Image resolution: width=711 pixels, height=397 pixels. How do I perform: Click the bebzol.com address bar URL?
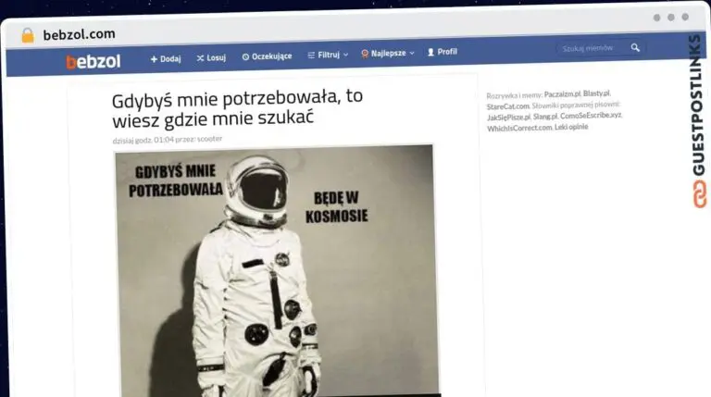click(x=80, y=34)
